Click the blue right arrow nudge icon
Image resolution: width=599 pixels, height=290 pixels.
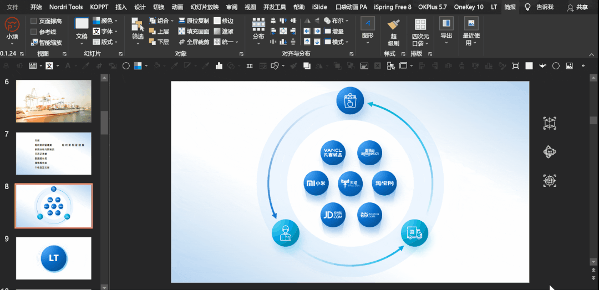click(317, 32)
